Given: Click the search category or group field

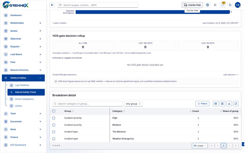Looking at the screenshot, I should tap(88, 104).
